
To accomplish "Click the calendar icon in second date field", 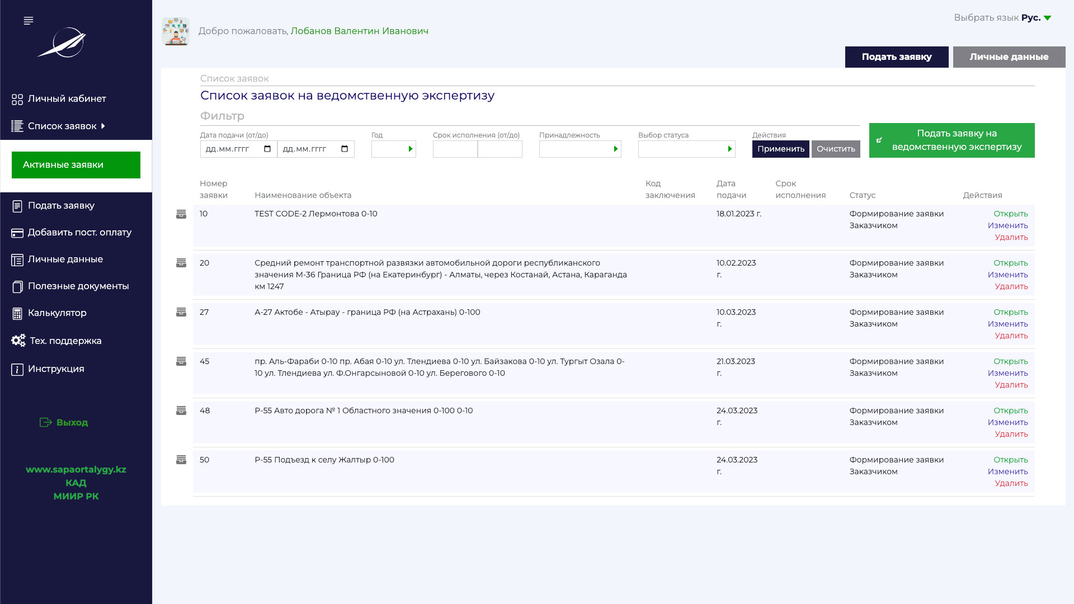I will click(x=345, y=149).
